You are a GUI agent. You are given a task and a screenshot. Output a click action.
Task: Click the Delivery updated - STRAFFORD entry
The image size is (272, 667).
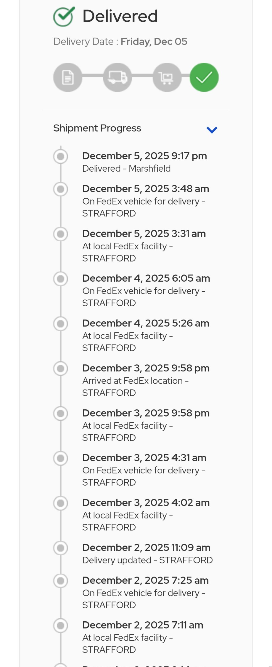coord(147,560)
